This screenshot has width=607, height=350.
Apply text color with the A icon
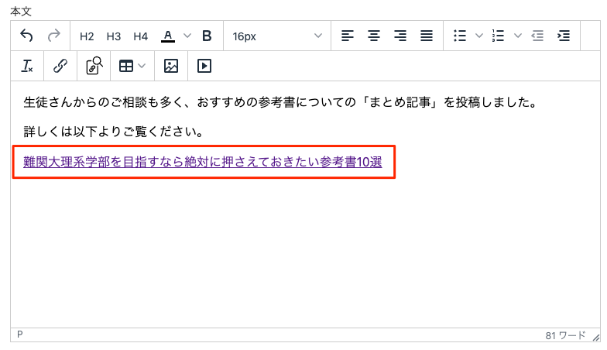coord(167,36)
